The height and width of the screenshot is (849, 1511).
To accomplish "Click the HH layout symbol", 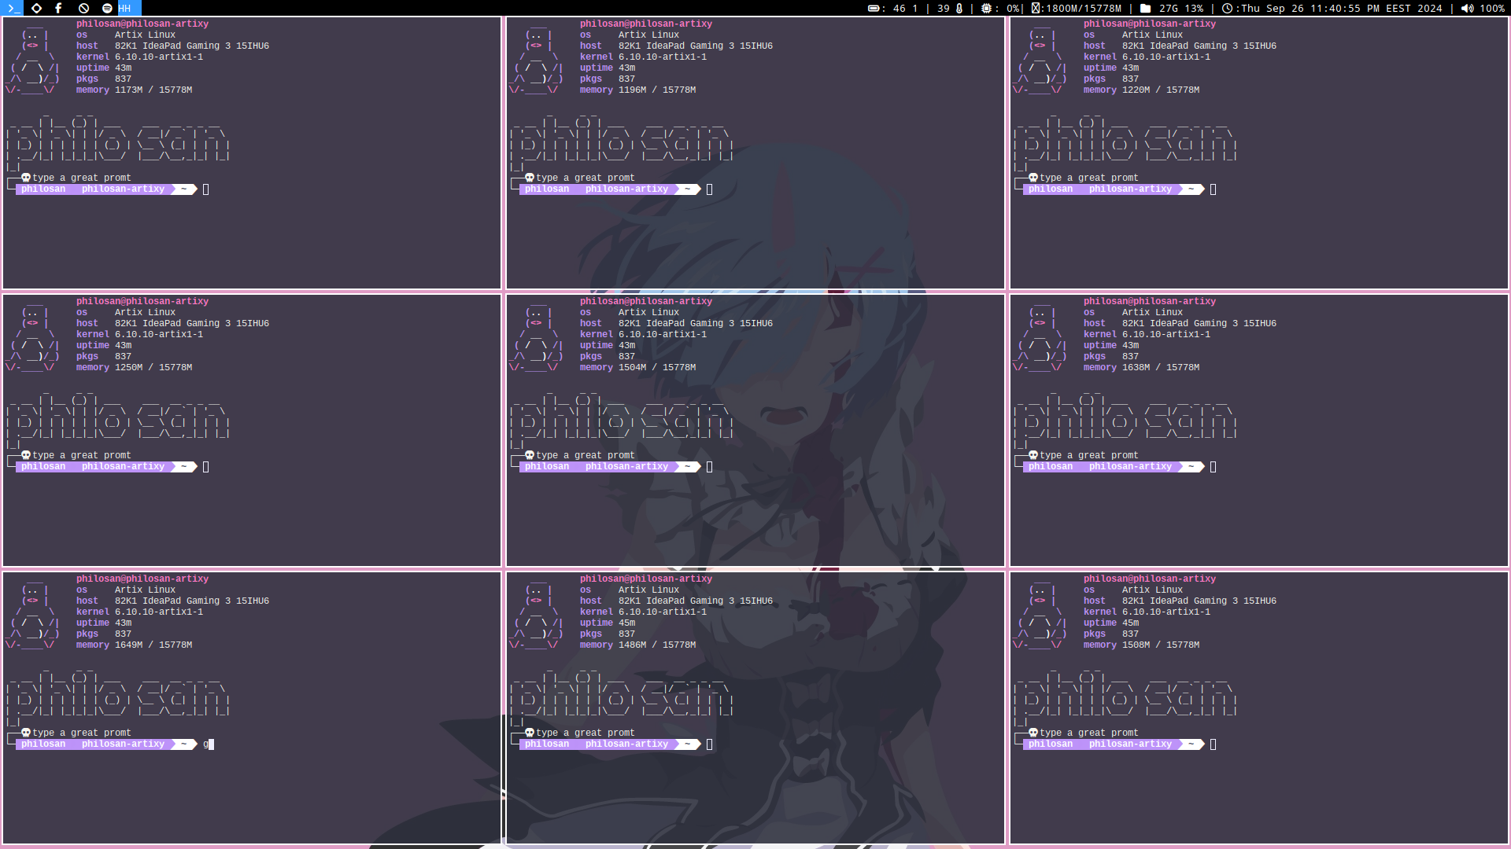I will 125,8.
